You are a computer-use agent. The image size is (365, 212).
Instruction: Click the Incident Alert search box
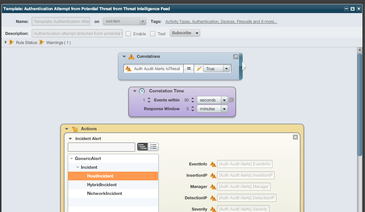[101, 147]
